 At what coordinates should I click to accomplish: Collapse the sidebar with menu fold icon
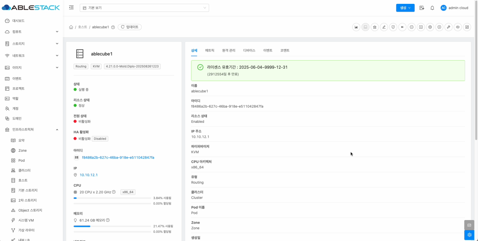coord(71,8)
